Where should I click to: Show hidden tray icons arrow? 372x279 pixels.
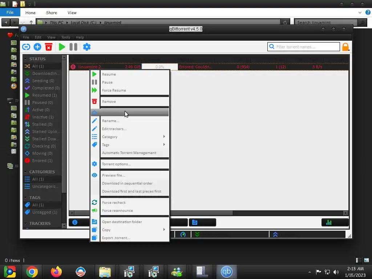tap(310, 272)
